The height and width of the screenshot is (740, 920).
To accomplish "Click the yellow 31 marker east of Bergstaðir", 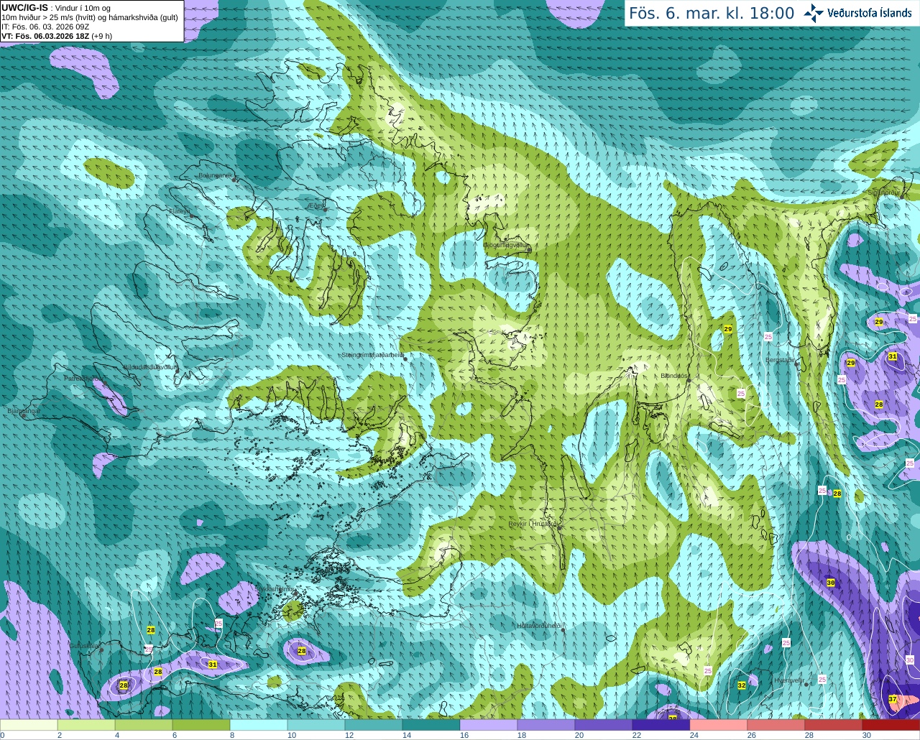I will [893, 356].
